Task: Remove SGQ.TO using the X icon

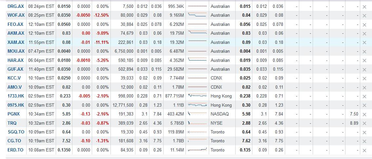Action: 364,132
